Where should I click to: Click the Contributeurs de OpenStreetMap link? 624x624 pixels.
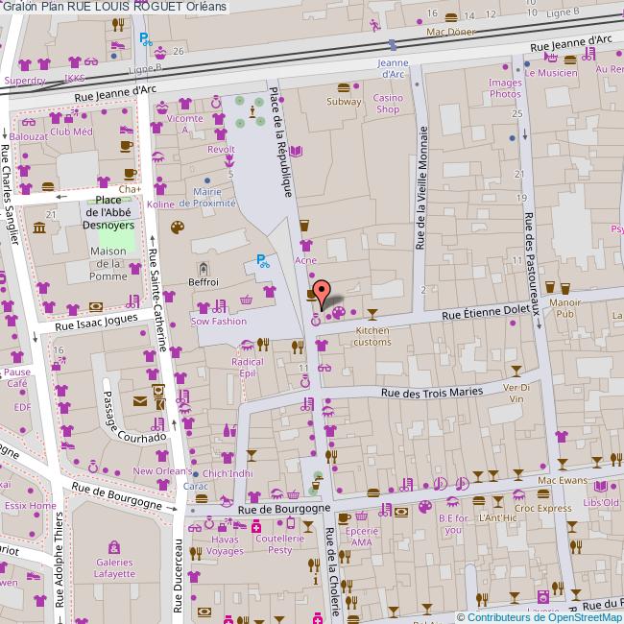539,616
